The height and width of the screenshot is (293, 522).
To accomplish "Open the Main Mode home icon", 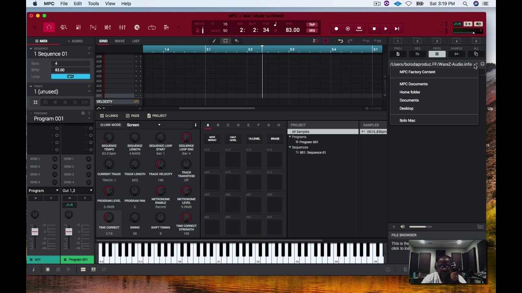I will [x=49, y=28].
